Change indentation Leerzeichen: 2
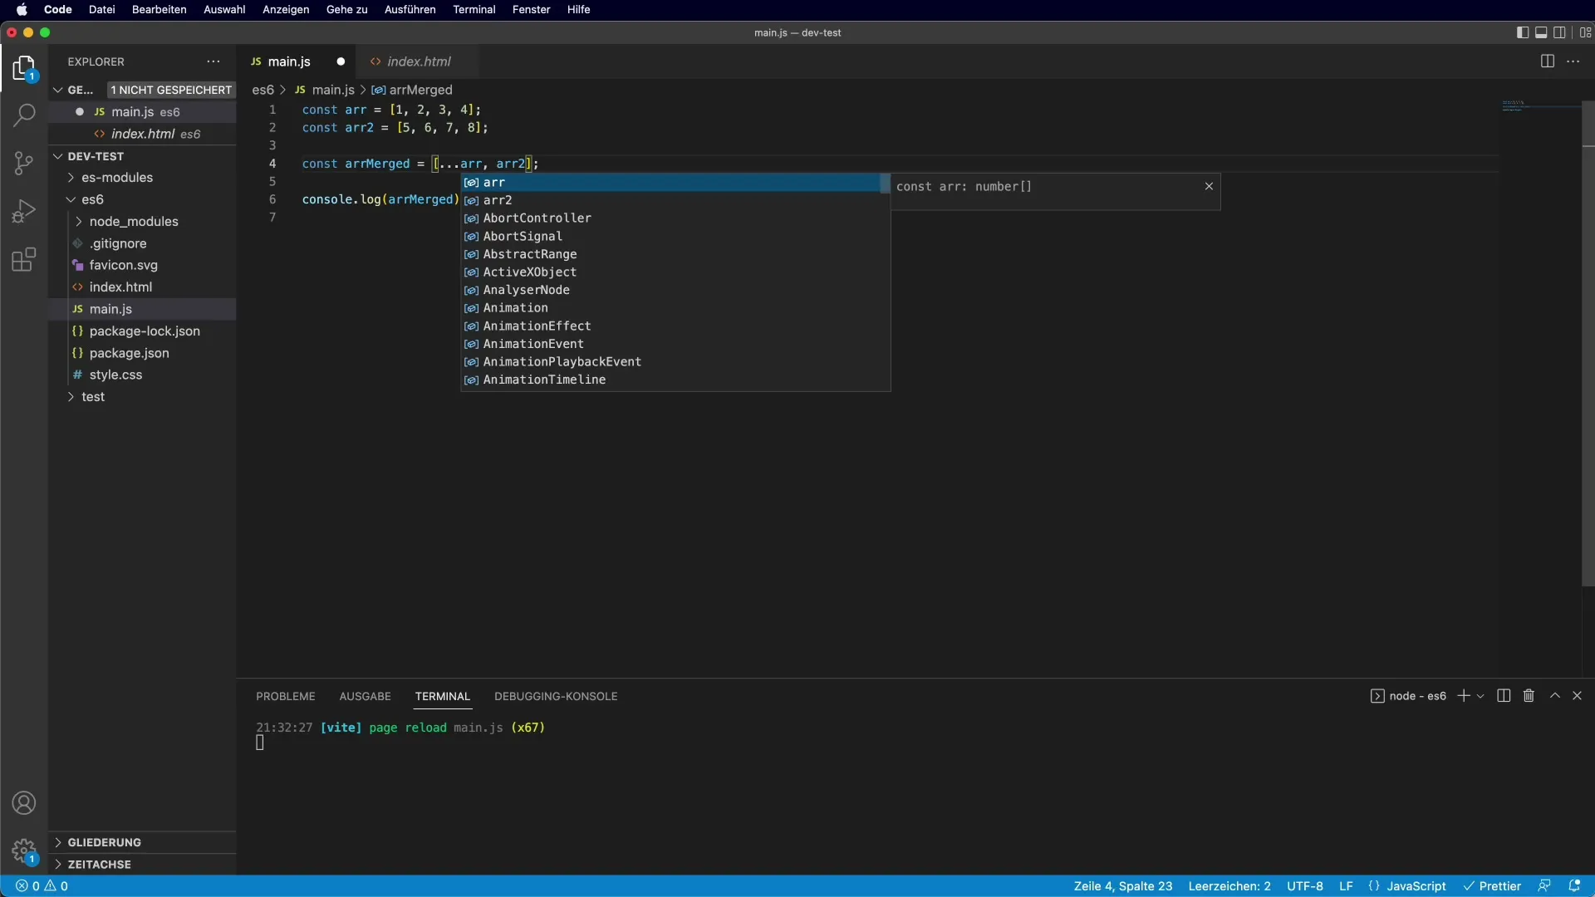 coord(1229,886)
